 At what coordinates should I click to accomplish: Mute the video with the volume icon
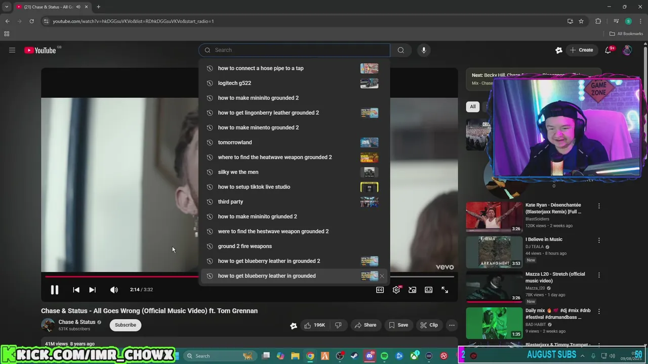(x=114, y=290)
